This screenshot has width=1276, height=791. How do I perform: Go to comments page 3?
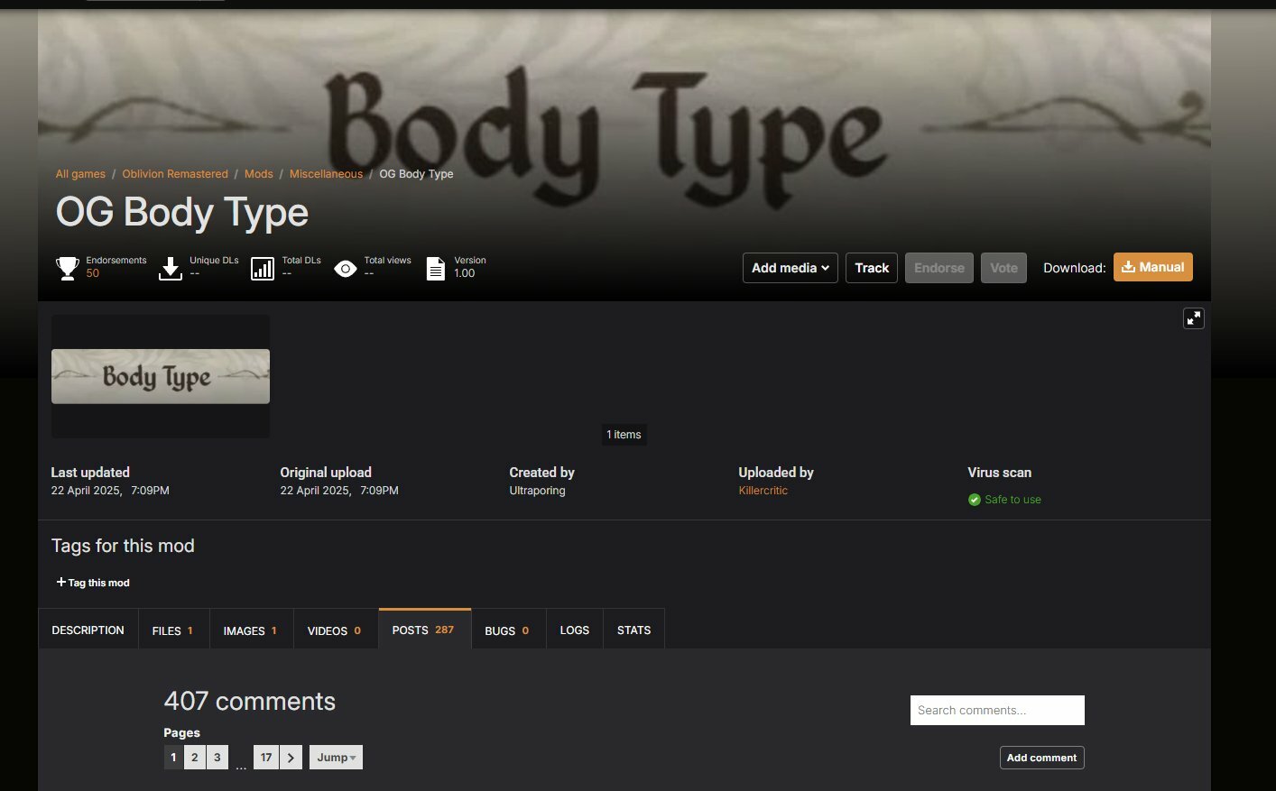point(217,758)
